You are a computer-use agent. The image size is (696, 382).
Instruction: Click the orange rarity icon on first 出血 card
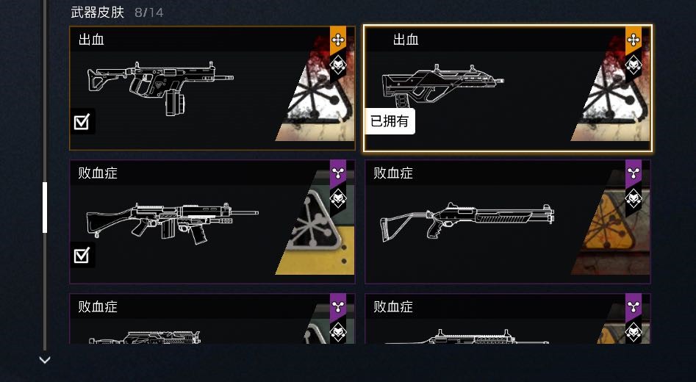click(338, 40)
